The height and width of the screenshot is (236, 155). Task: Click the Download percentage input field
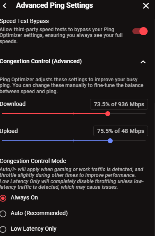point(119,104)
